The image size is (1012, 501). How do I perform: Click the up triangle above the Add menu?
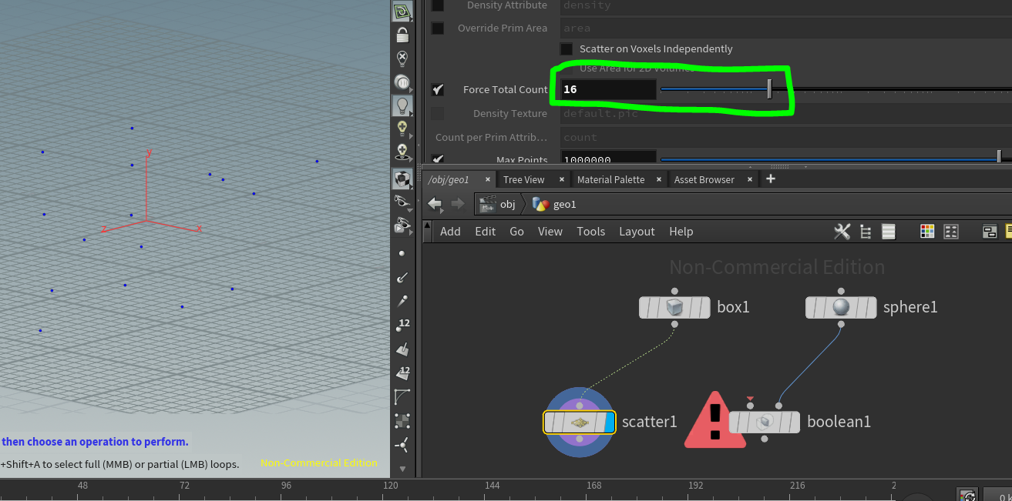427,226
